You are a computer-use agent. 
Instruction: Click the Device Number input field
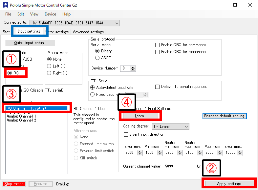[125, 68]
